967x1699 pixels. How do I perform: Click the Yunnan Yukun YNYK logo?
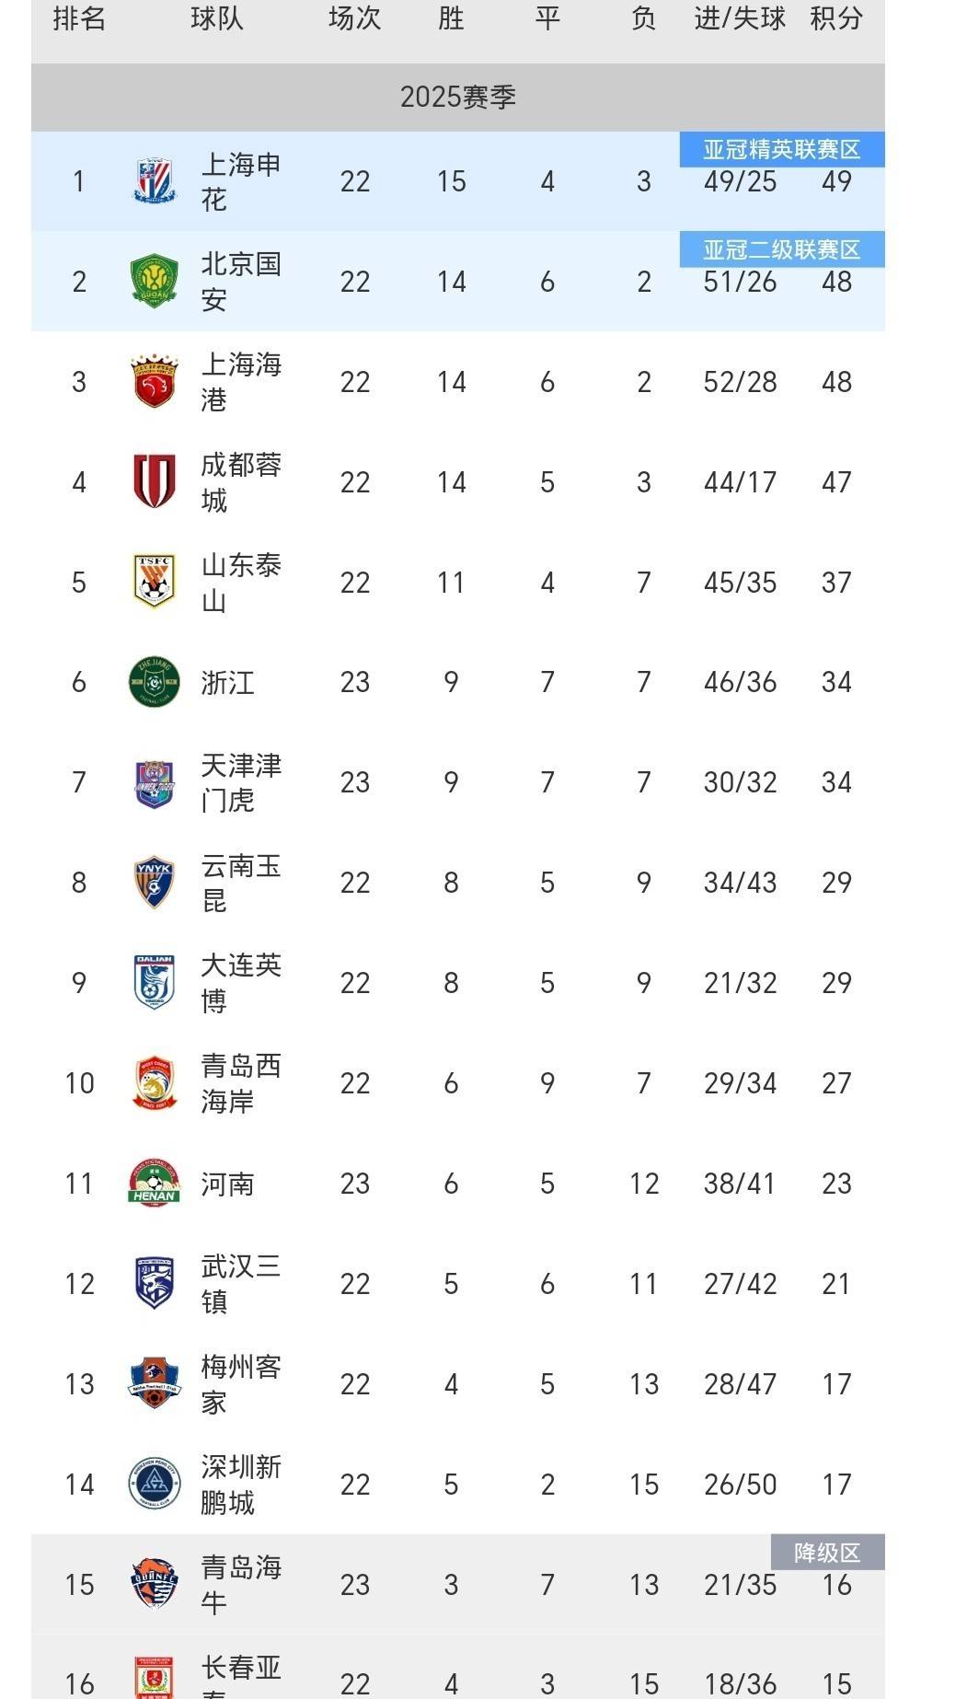(154, 883)
